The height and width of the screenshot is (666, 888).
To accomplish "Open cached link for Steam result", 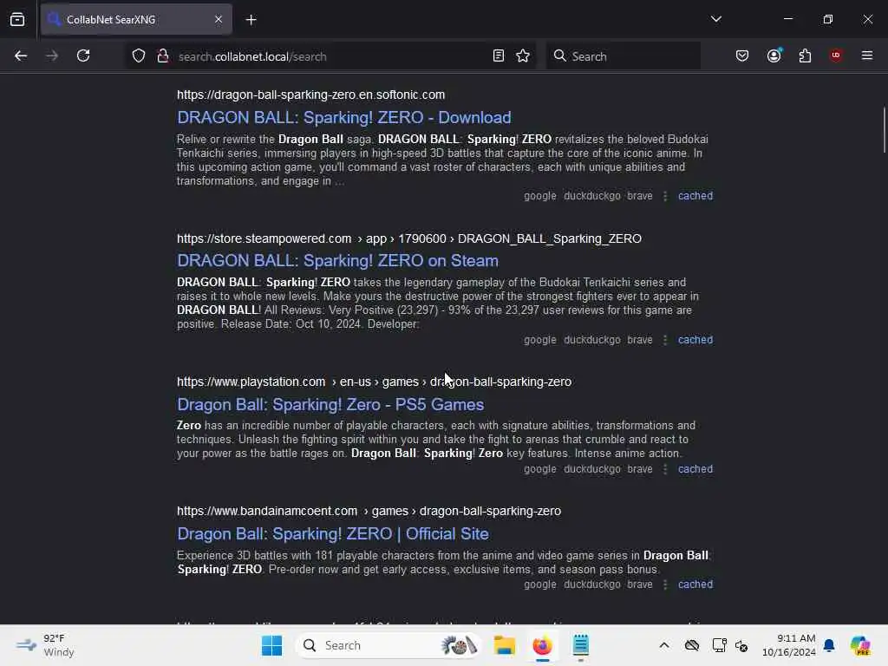I will coord(695,340).
